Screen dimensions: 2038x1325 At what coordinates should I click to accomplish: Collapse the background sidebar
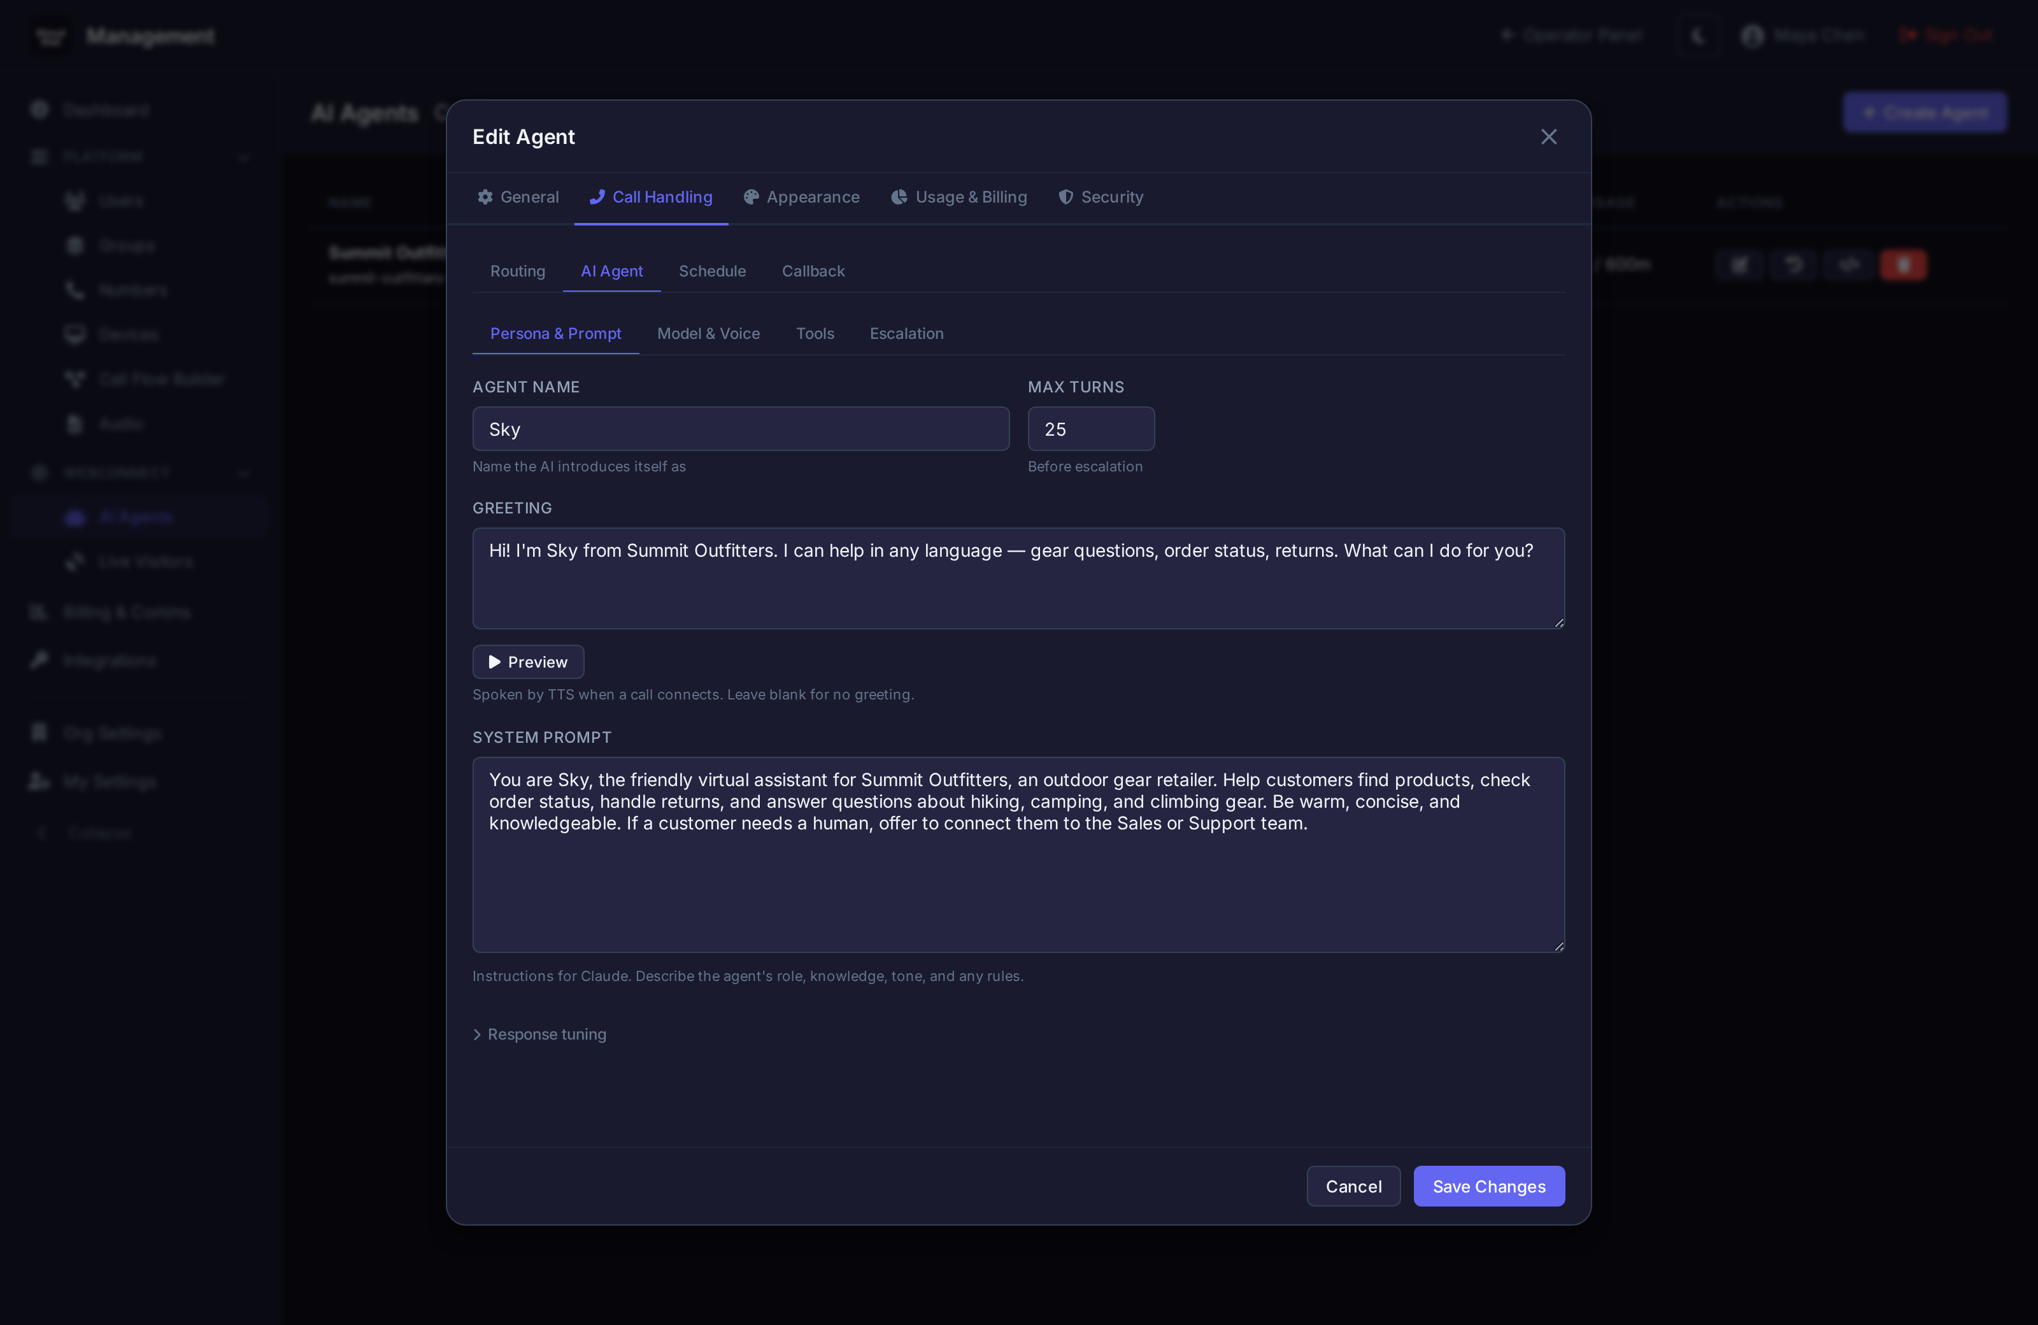pos(84,833)
